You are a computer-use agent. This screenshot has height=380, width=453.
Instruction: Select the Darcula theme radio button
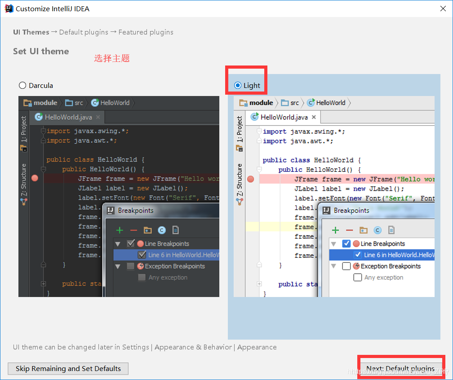(22, 85)
